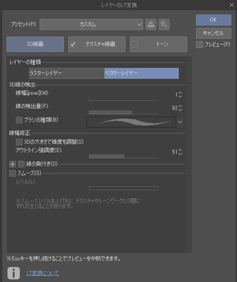Screen dimensions: 237x282
Task: Enable the プレビュー checkbox
Action: click(200, 45)
